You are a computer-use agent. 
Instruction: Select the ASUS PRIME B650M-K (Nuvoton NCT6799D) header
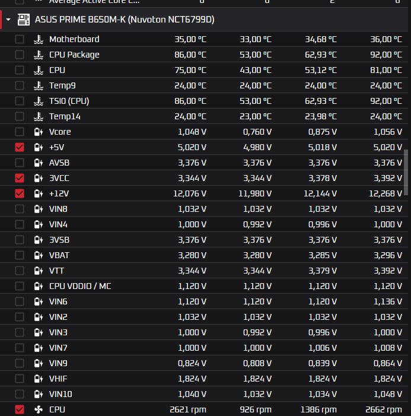(125, 20)
